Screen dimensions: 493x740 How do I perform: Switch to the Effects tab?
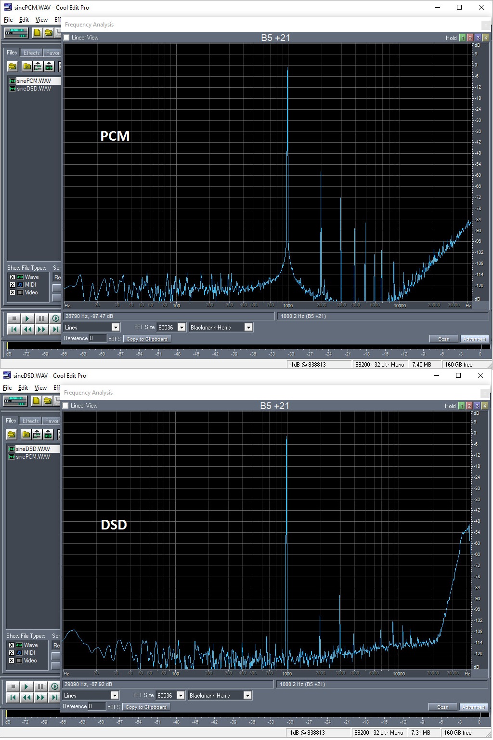31,52
